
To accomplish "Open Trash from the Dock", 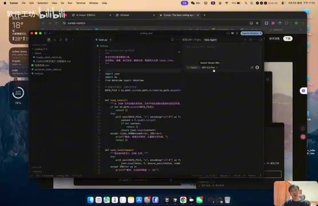I will coord(227,200).
